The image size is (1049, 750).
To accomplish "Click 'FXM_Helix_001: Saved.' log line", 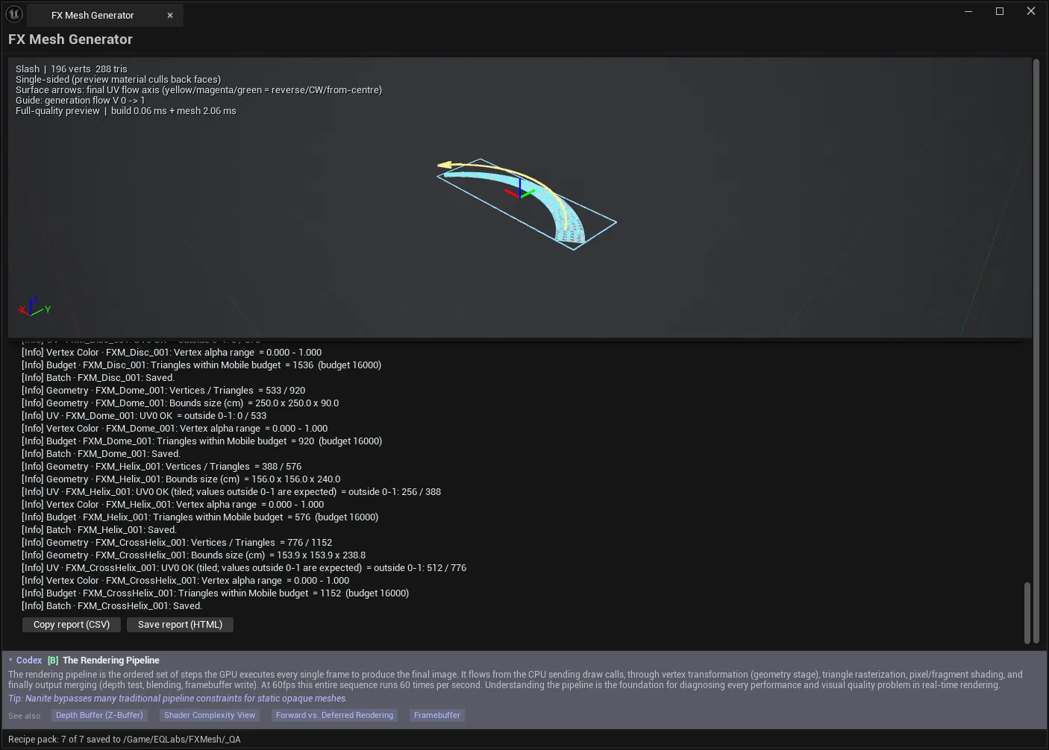I will [x=99, y=530].
